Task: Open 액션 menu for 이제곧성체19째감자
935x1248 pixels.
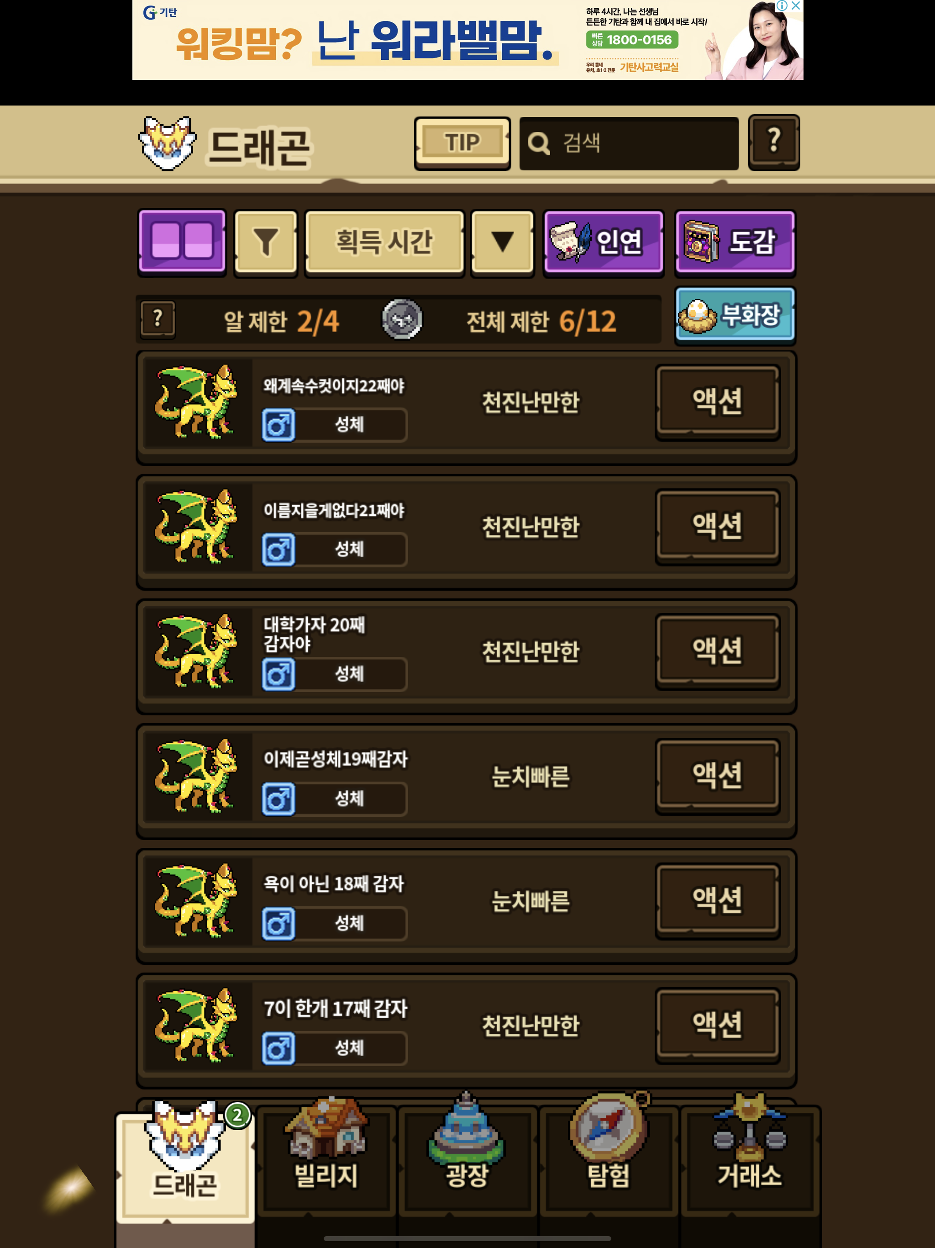Action: pos(717,776)
